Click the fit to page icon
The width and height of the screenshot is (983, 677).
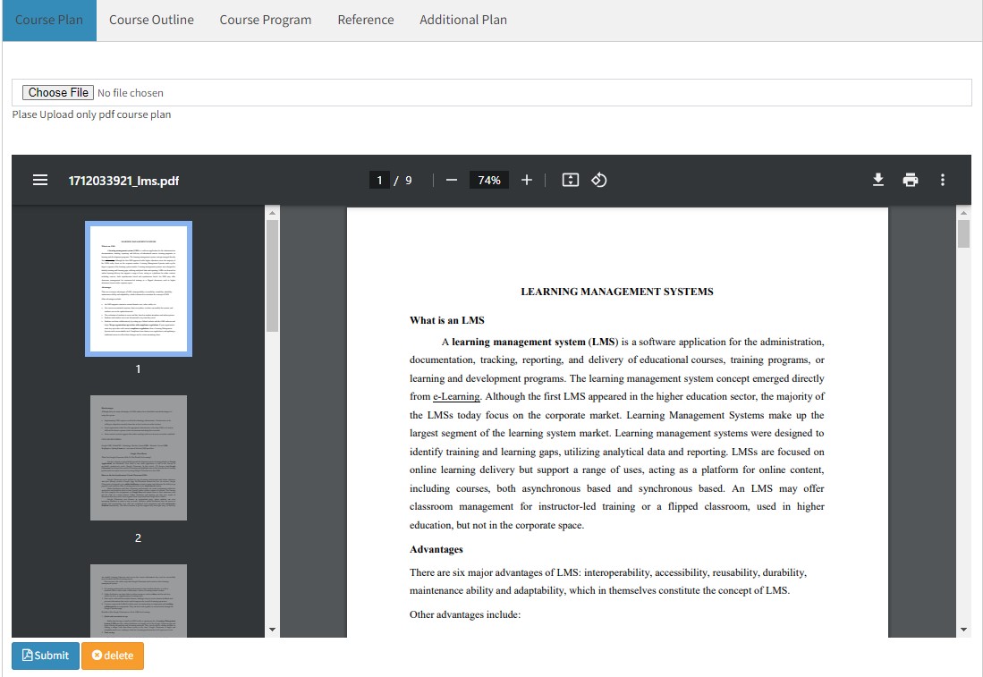tap(571, 180)
